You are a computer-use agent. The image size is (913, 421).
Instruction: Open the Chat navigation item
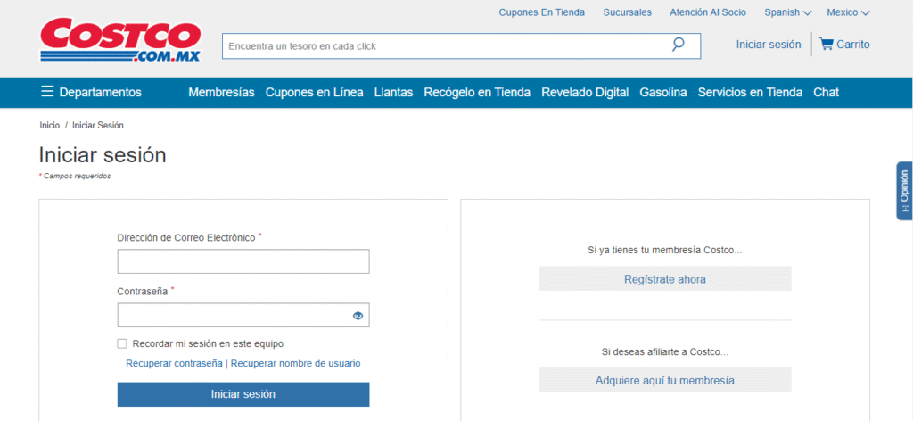(826, 92)
